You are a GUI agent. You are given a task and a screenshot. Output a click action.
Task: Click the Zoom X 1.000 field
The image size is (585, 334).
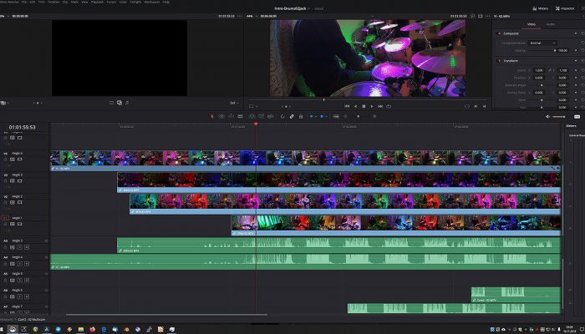pyautogui.click(x=539, y=70)
